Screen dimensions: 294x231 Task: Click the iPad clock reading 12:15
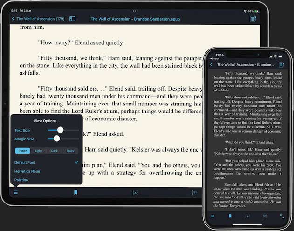14,11
